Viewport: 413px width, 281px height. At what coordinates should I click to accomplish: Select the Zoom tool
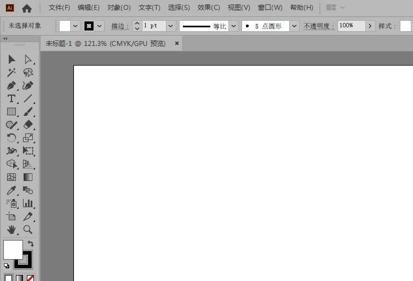[x=28, y=230]
